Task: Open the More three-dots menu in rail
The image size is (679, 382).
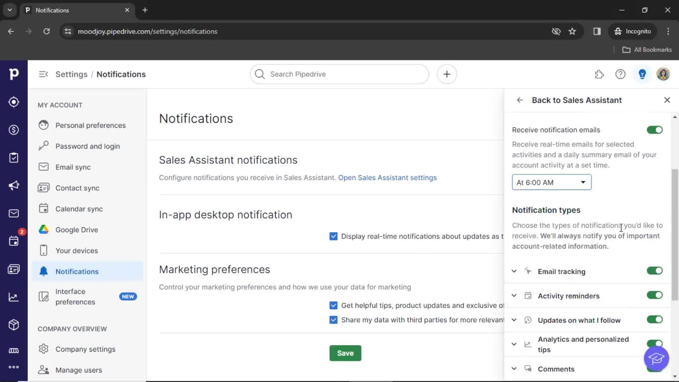Action: 14,367
